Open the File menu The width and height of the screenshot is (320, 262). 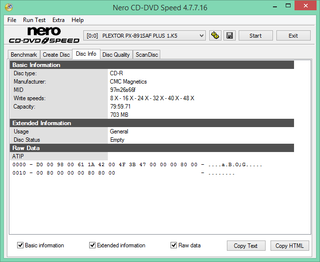click(x=12, y=20)
